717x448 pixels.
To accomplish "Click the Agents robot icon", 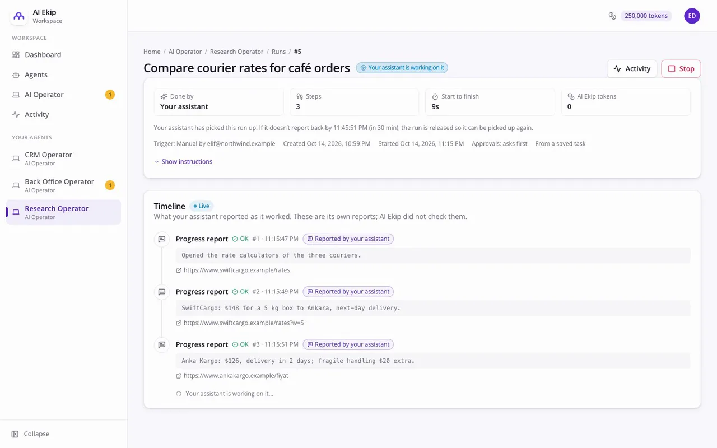I will 16,74.
